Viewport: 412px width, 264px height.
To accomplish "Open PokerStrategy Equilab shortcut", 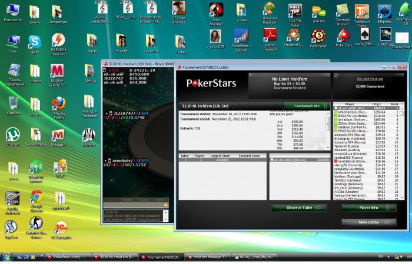I will pos(241,40).
